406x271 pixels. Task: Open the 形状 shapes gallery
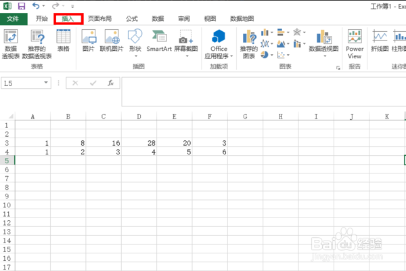coord(135,43)
